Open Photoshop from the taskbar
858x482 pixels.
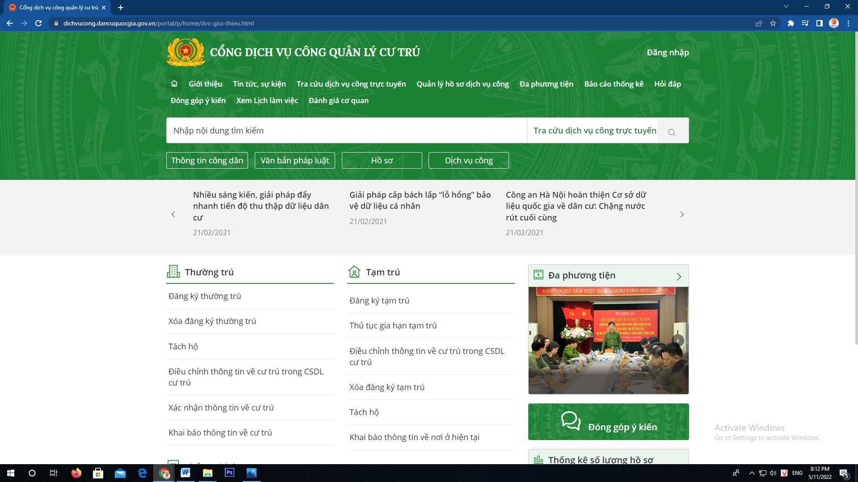(x=229, y=473)
